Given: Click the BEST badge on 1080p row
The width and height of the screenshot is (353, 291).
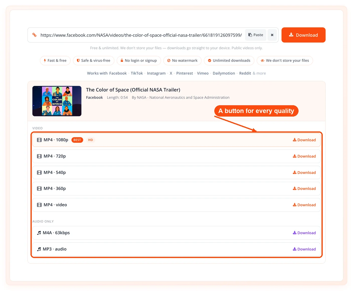Looking at the screenshot, I should (77, 140).
